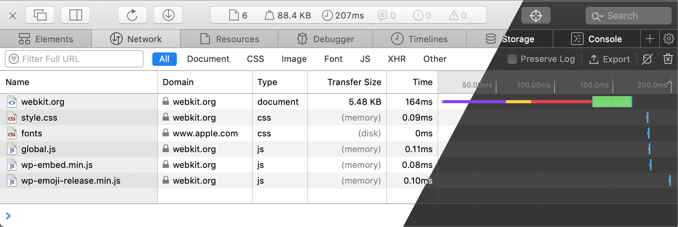Click the console prompt chevron
This screenshot has width=678, height=227.
[8, 216]
